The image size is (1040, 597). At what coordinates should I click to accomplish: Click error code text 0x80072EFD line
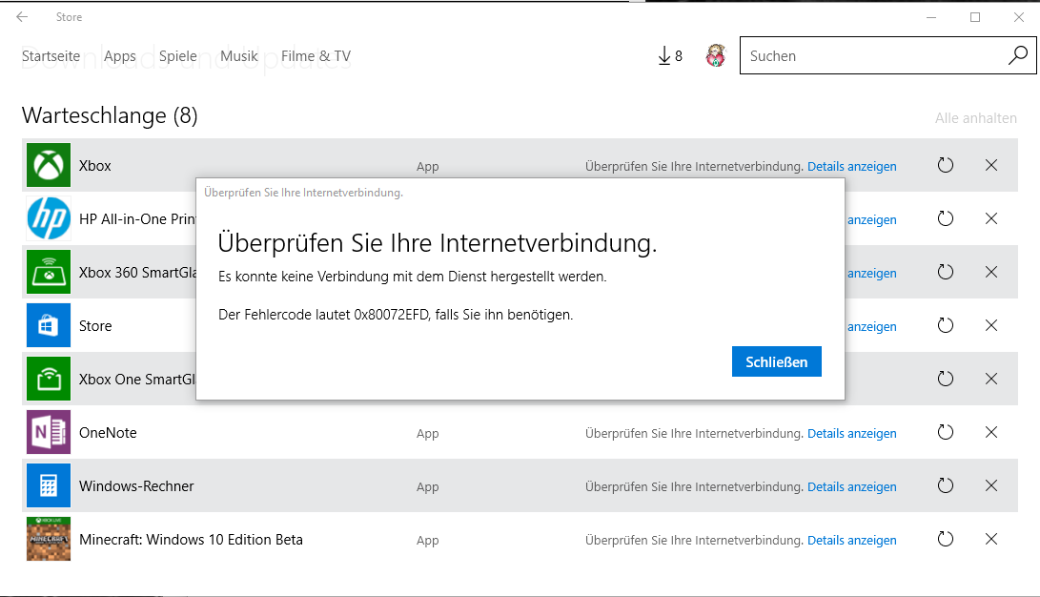click(x=396, y=315)
